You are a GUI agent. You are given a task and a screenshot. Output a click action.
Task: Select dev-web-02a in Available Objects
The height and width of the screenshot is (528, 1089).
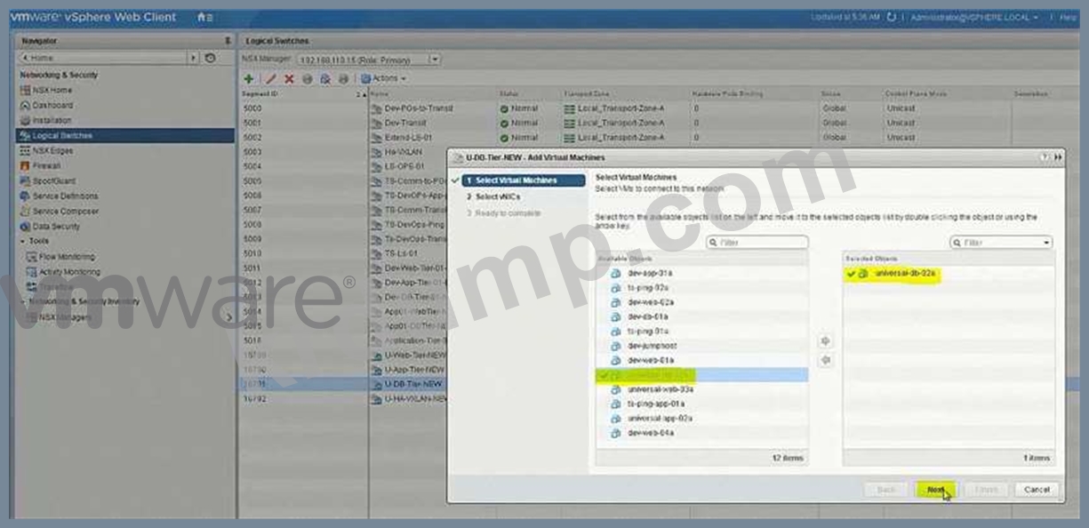point(702,302)
